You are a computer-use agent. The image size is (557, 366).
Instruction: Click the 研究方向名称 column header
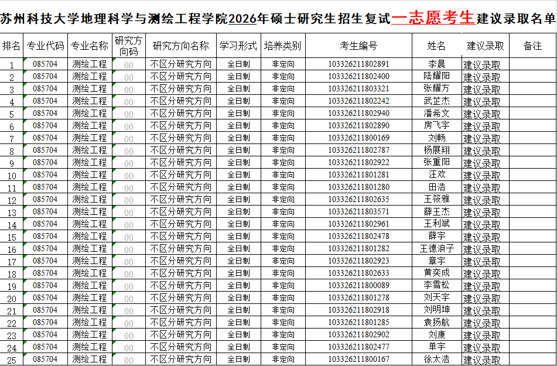[180, 46]
